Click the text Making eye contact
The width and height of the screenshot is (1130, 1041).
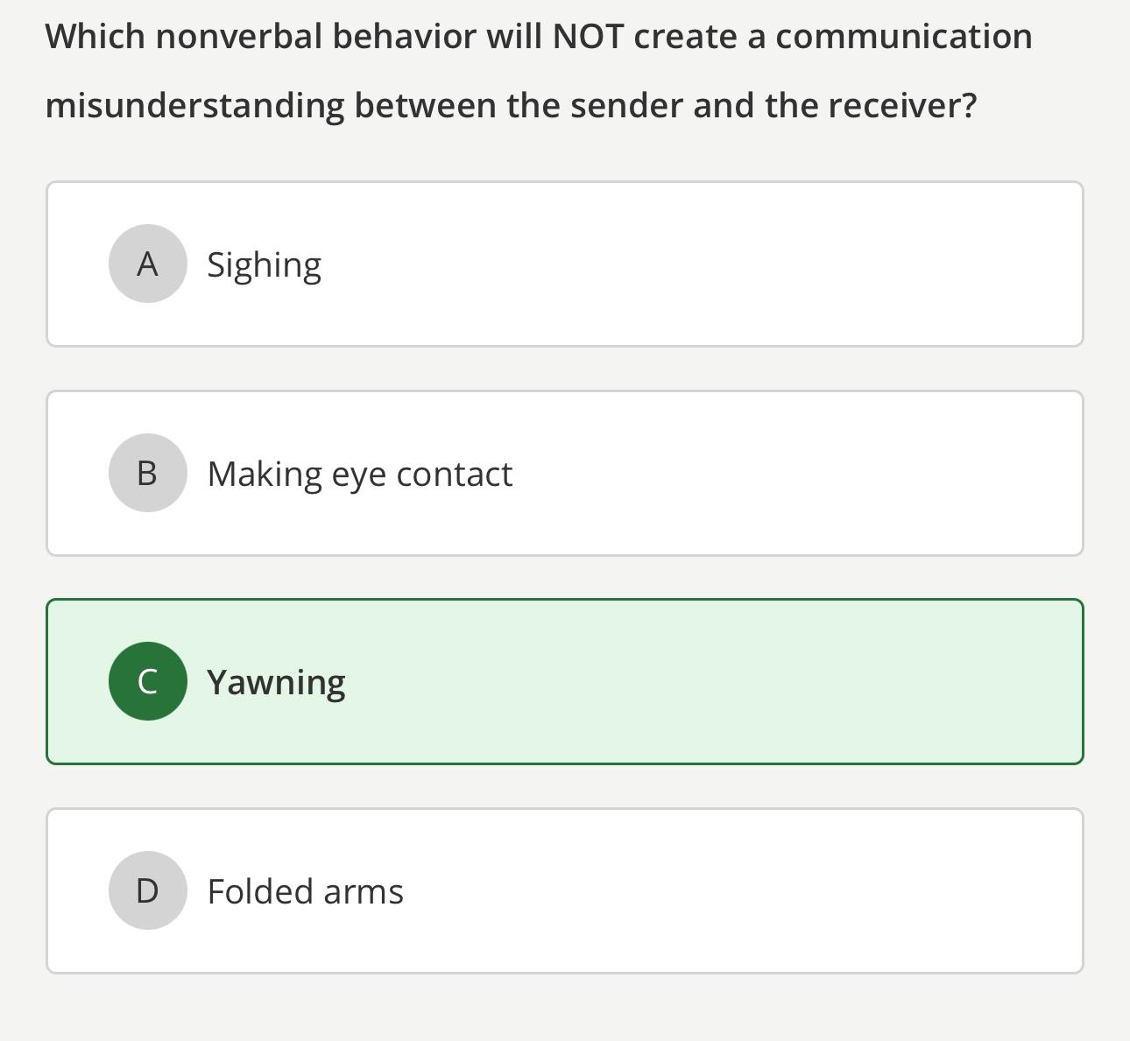pos(360,473)
